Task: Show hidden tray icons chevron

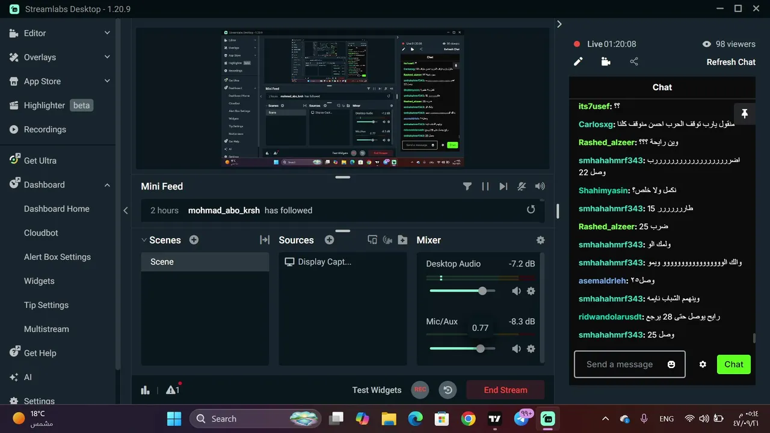Action: pyautogui.click(x=606, y=419)
